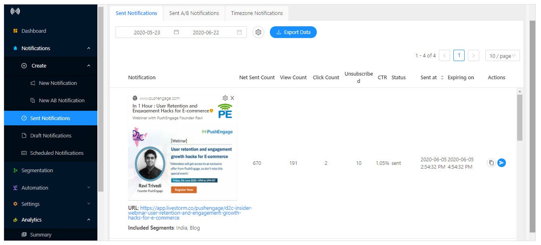The height and width of the screenshot is (245, 541).
Task: Click the duplicate notification icon in Actions
Action: tap(491, 163)
